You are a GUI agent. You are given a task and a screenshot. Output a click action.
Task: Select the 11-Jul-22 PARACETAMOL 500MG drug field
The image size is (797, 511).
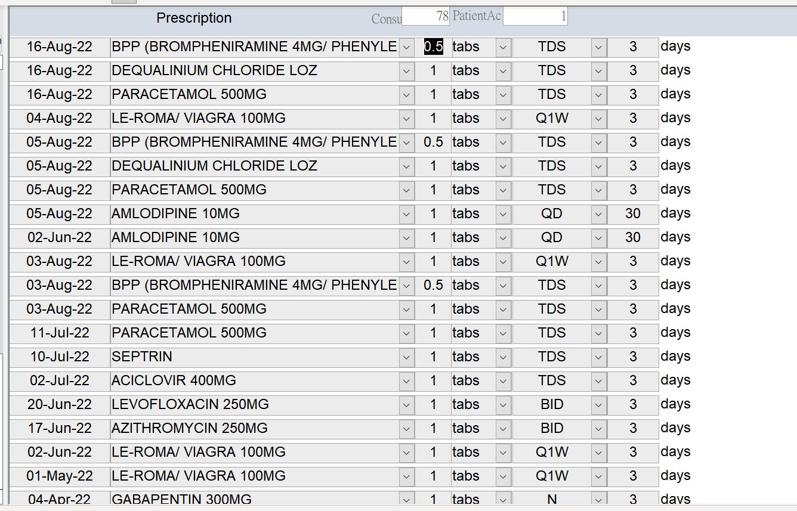pyautogui.click(x=255, y=333)
